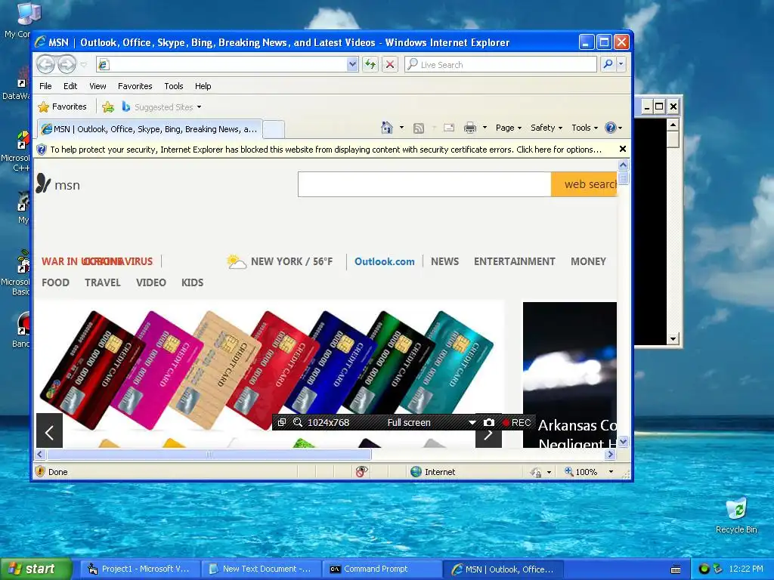Image resolution: width=774 pixels, height=580 pixels.
Task: Open the Favorites menu
Action: coord(135,86)
